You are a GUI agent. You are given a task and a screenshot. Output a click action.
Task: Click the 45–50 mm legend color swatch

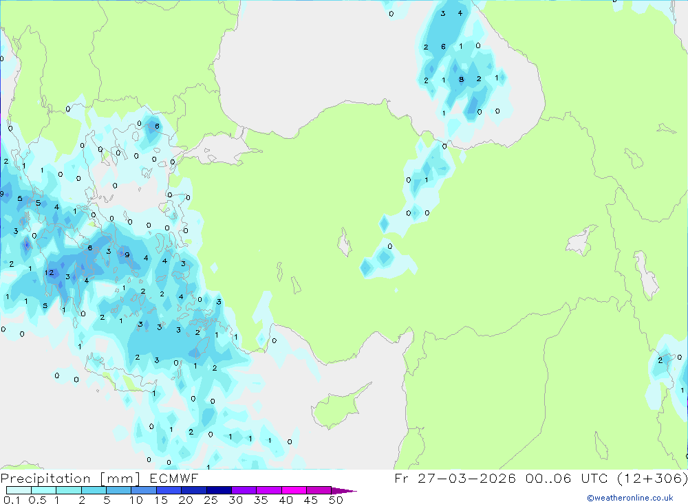tap(319, 490)
